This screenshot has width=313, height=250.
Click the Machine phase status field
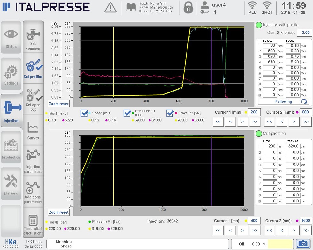coord(138,244)
